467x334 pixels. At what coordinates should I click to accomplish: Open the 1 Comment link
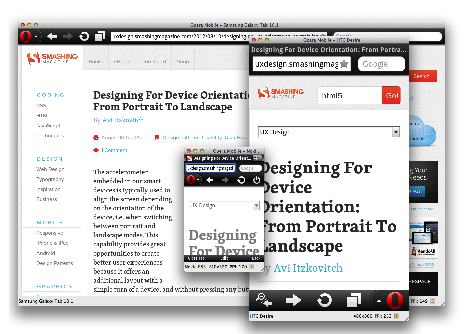click(x=114, y=150)
